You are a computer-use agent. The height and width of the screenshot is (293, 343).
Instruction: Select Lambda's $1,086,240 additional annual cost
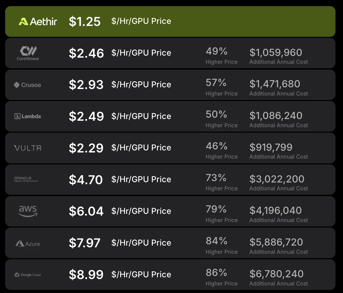pyautogui.click(x=276, y=116)
